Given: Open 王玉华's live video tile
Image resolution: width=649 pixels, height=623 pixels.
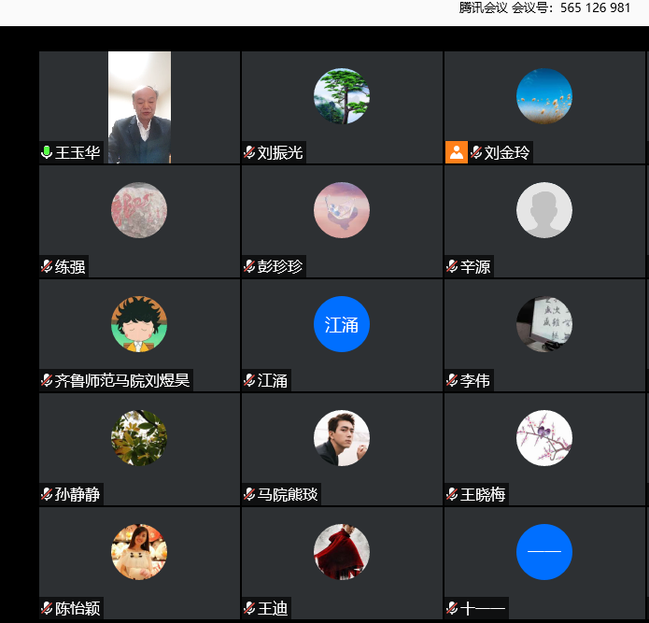Looking at the screenshot, I should 139,107.
